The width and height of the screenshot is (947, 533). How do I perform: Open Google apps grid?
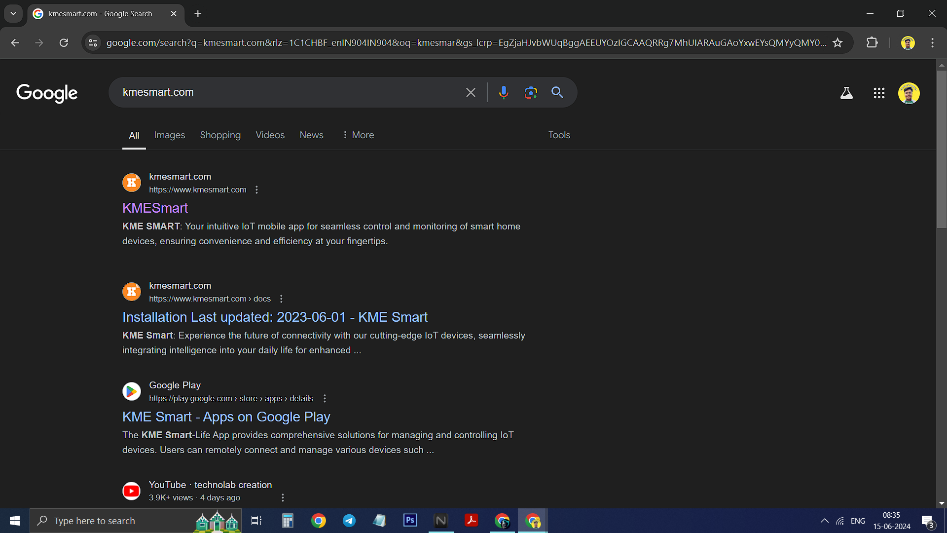click(x=879, y=93)
